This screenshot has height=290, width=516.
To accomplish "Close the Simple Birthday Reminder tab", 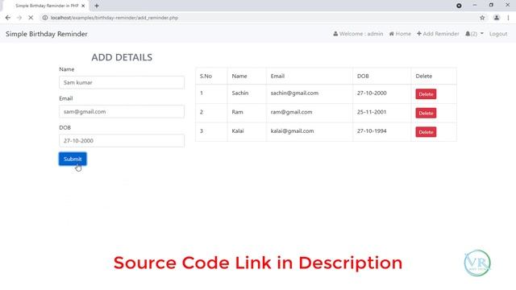I will 83,6.
